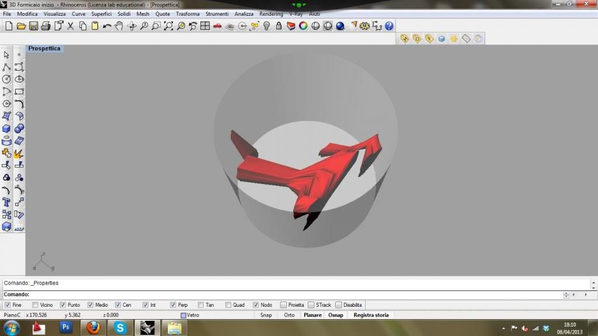The width and height of the screenshot is (598, 336).
Task: Click Registra storia in status bar
Action: (x=371, y=315)
